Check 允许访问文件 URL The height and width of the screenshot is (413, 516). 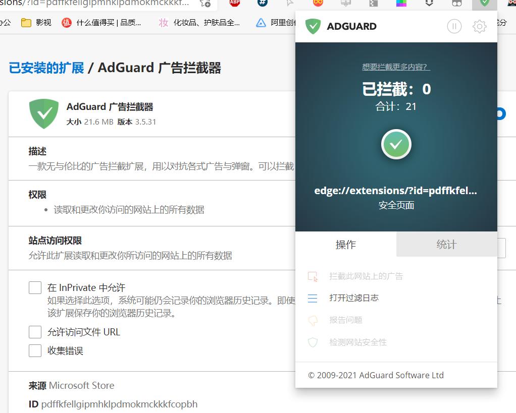(35, 332)
